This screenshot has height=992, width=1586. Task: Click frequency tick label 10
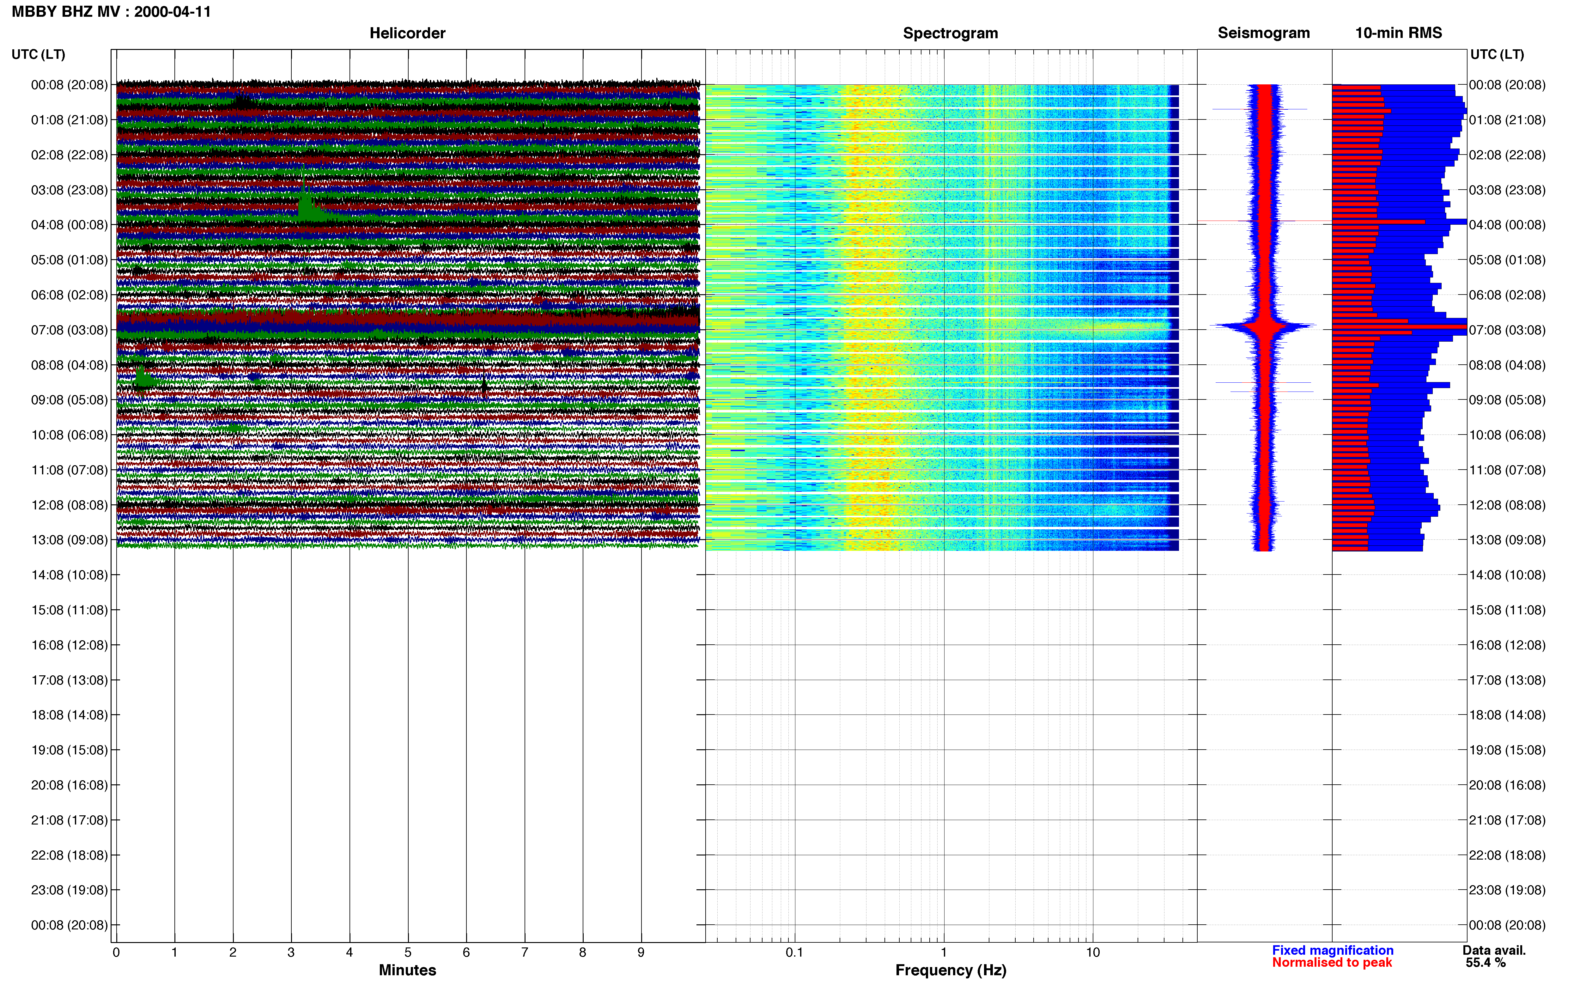1093,952
